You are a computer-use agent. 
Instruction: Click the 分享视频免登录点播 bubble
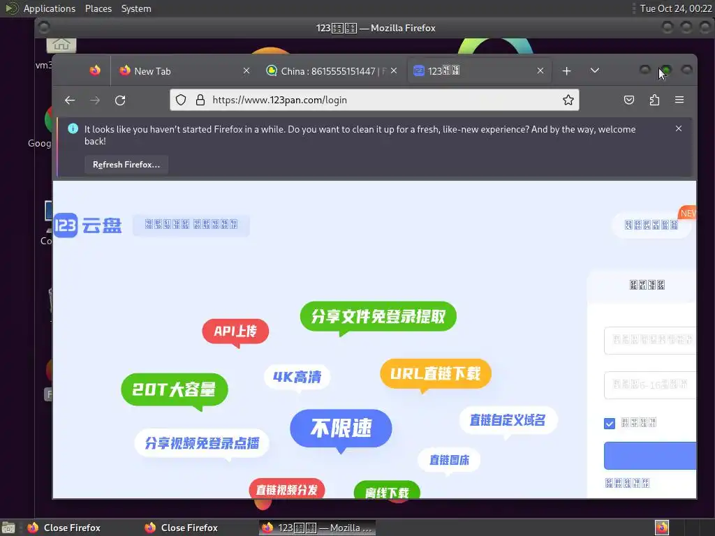202,443
